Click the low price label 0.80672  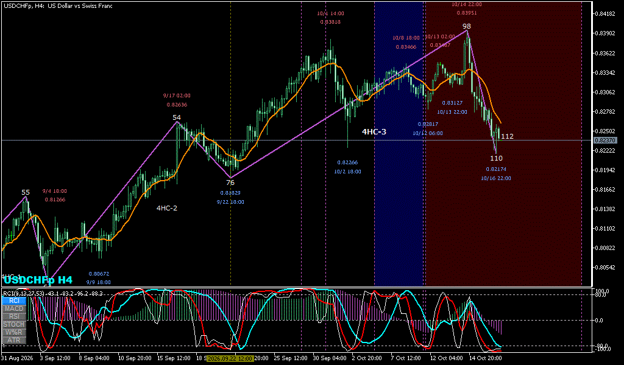[99, 274]
